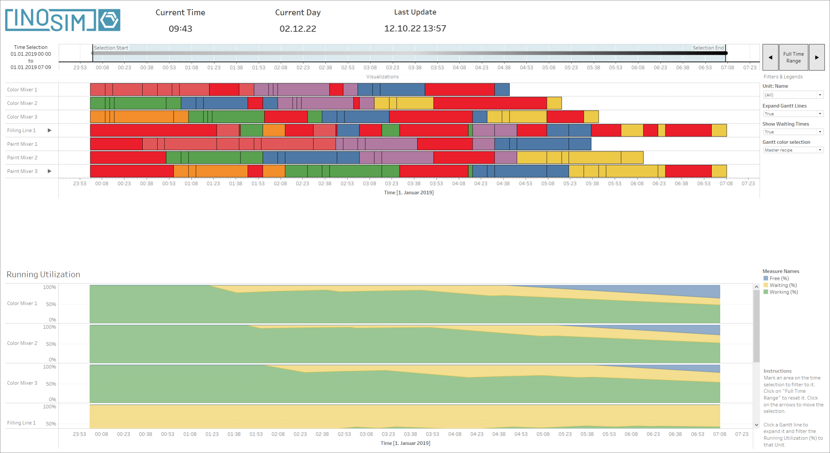The image size is (830, 453).
Task: Expand the Filling Line 1 Gantt row
Action: click(49, 130)
